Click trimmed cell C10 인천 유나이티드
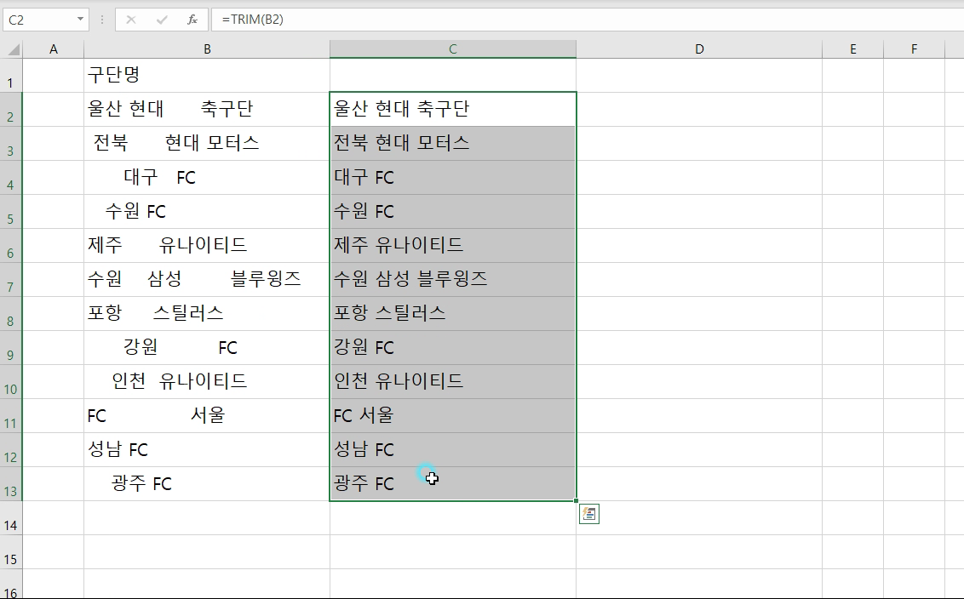The width and height of the screenshot is (964, 599). (x=453, y=382)
